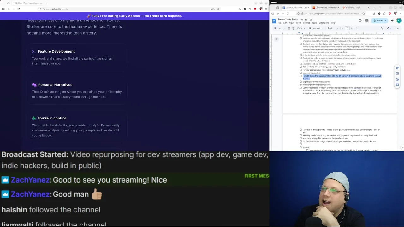Bookmark the Google Docs page star icon

click(364, 13)
